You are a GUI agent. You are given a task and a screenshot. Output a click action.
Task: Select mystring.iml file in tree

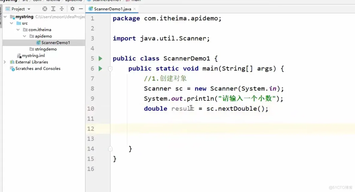point(33,56)
